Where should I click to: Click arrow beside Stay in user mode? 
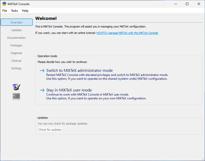[x=42, y=90]
